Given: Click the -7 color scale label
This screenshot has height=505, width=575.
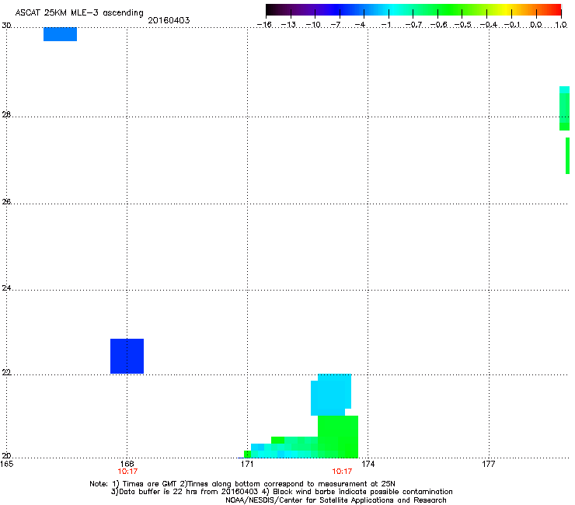Looking at the screenshot, I should coord(336,25).
